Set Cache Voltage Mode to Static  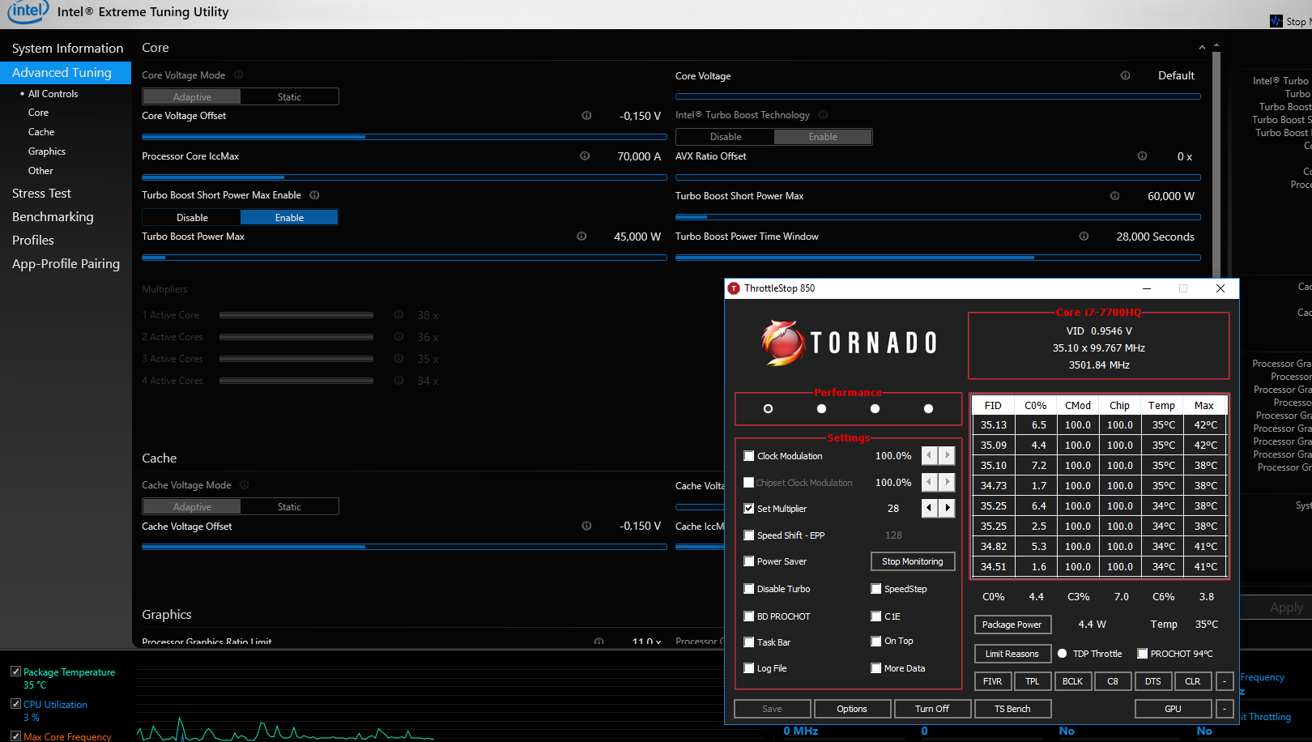coord(289,506)
